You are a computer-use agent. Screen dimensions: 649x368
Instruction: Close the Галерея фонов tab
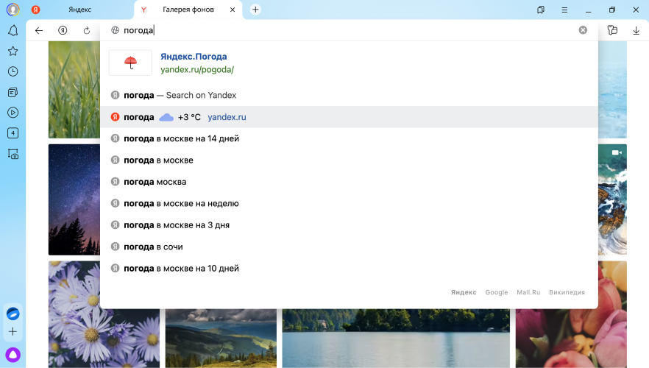pos(233,10)
